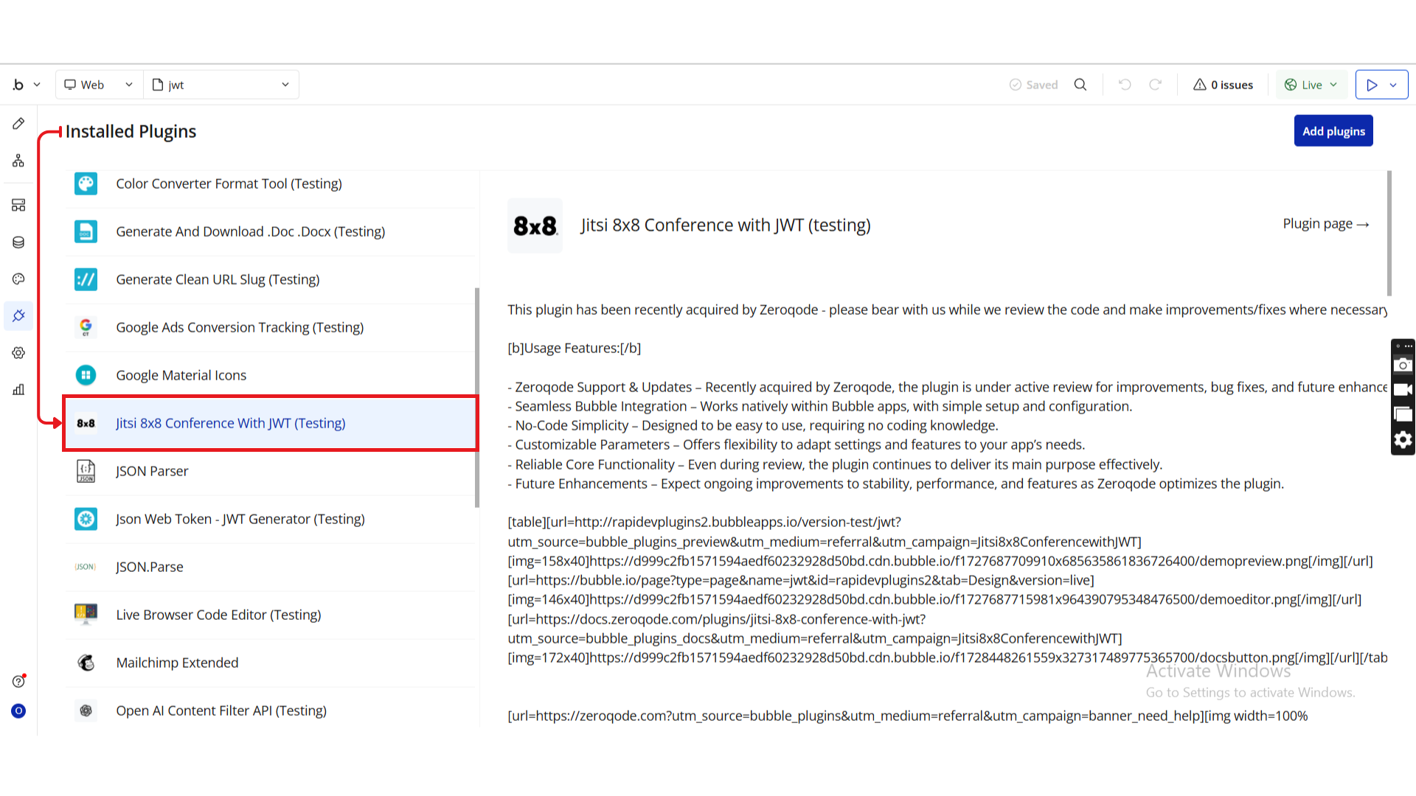Open the Workflow tab icon in sidebar

click(18, 161)
